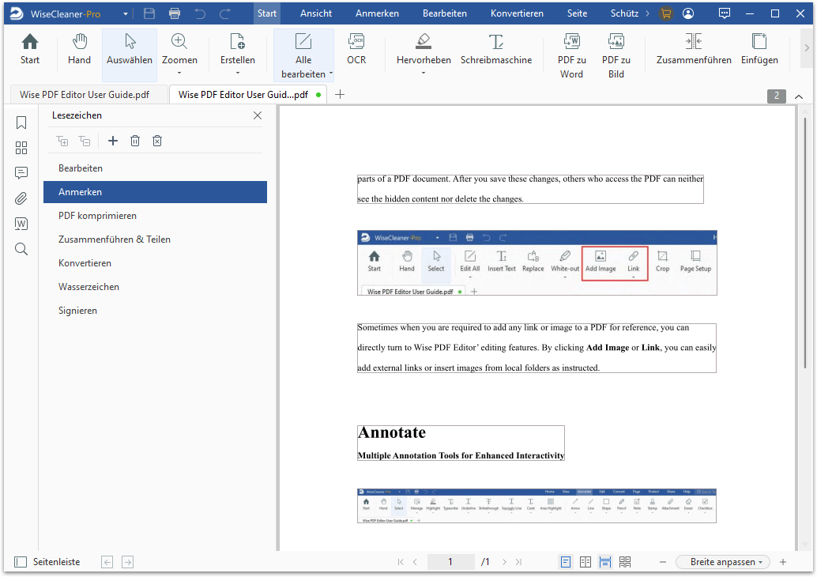The width and height of the screenshot is (817, 577).
Task: Go to the next page
Action: 504,562
